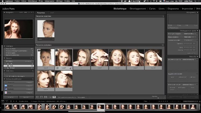This screenshot has height=113, width=201.
Task: Click the Importer button
Action: click(x=10, y=97)
